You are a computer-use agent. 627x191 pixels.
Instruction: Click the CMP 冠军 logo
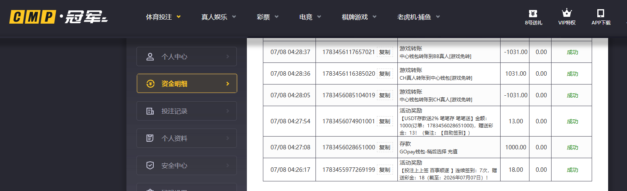[x=59, y=17]
